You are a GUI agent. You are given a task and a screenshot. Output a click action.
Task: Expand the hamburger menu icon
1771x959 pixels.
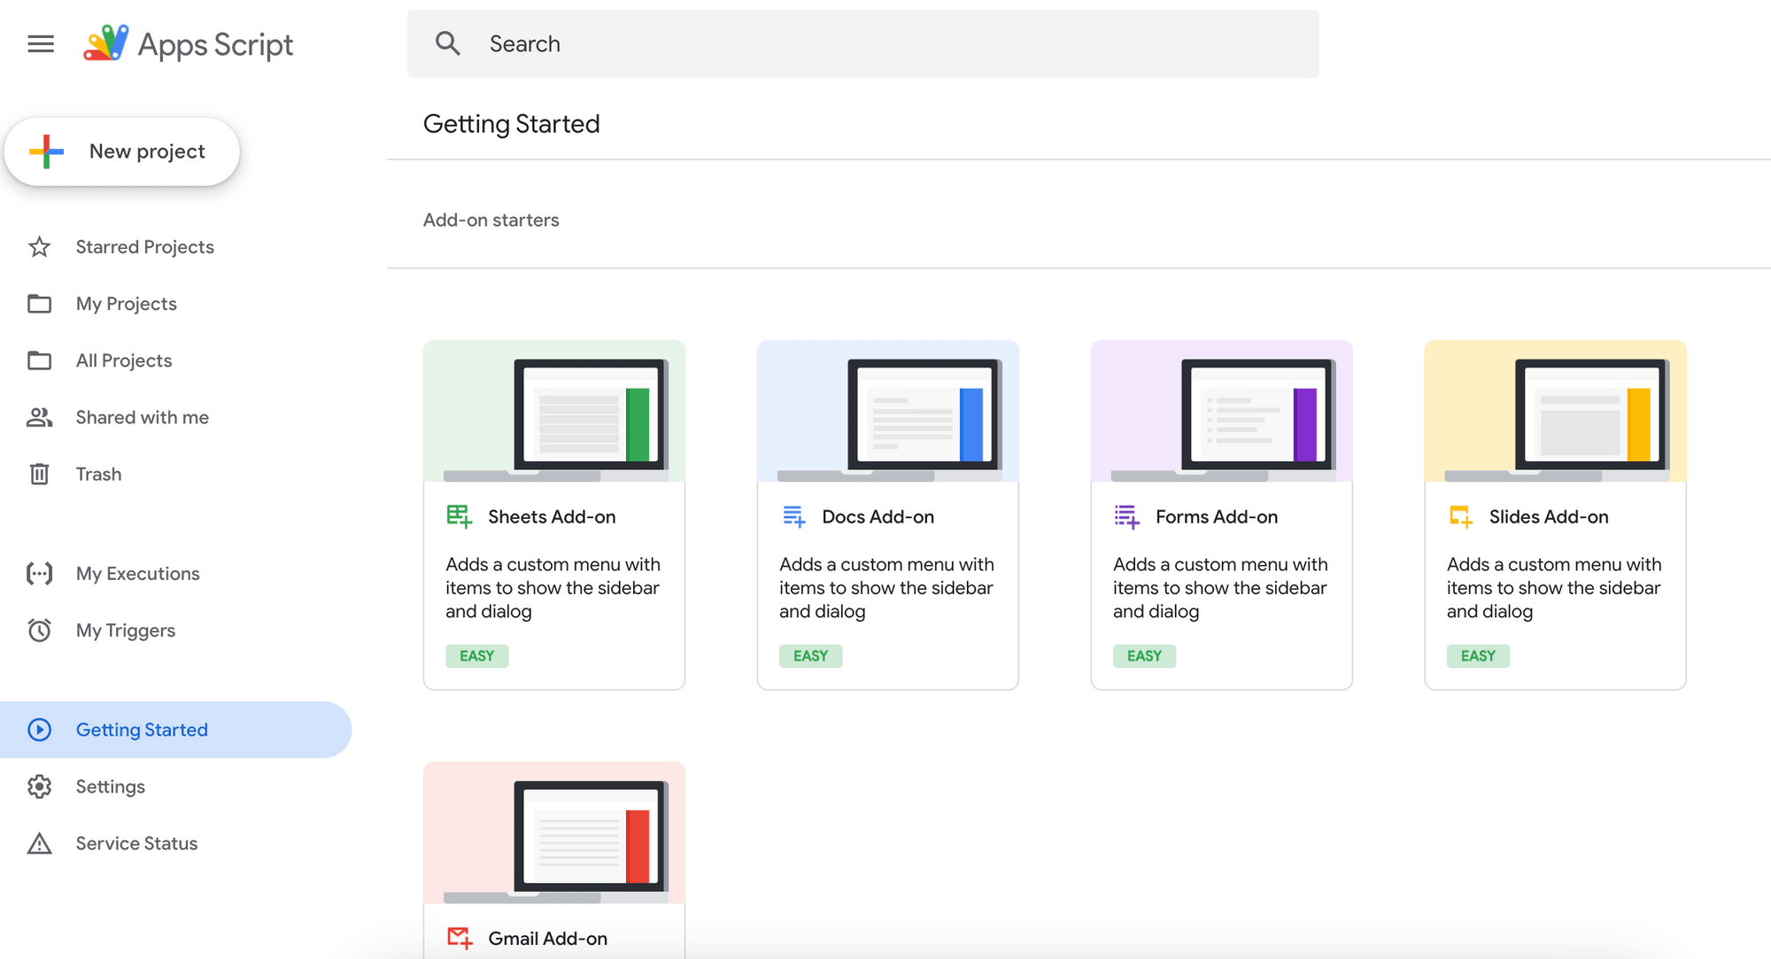pyautogui.click(x=40, y=43)
